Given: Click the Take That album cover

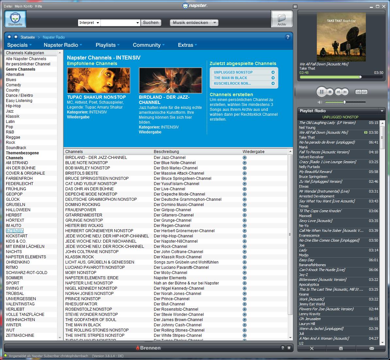Looking at the screenshot, I should 341,37.
